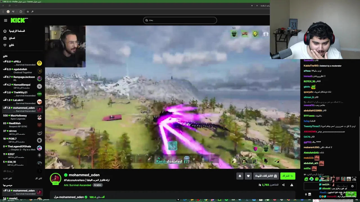
Task: Click TheLegendOfGhala avatar icon in sidebar
Action: pos(39,148)
